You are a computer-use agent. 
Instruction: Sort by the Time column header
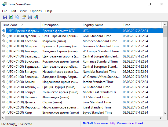tap(141, 25)
